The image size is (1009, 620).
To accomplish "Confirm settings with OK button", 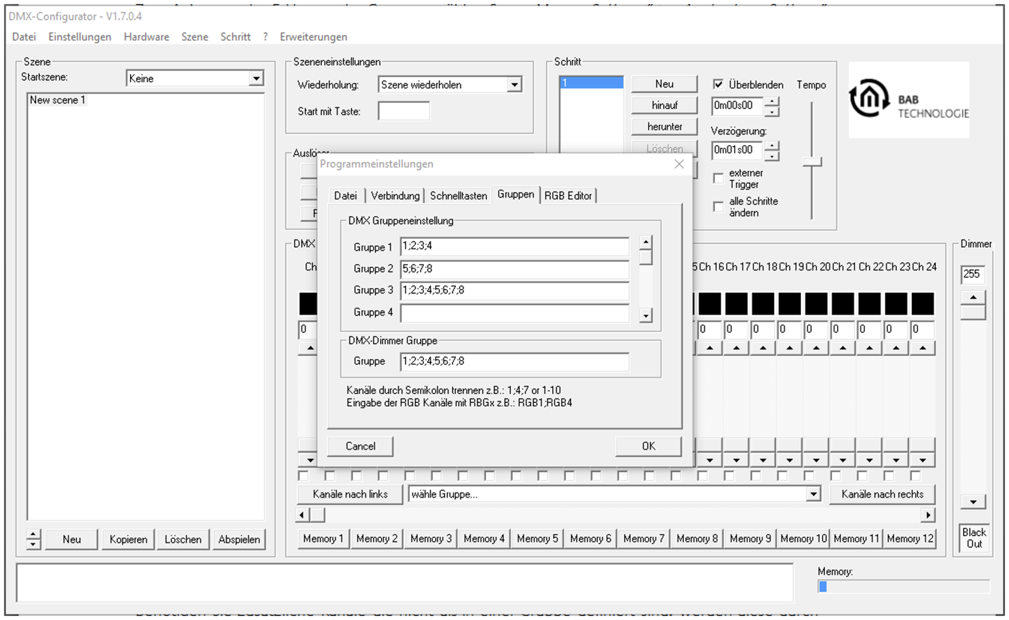I will click(x=648, y=446).
